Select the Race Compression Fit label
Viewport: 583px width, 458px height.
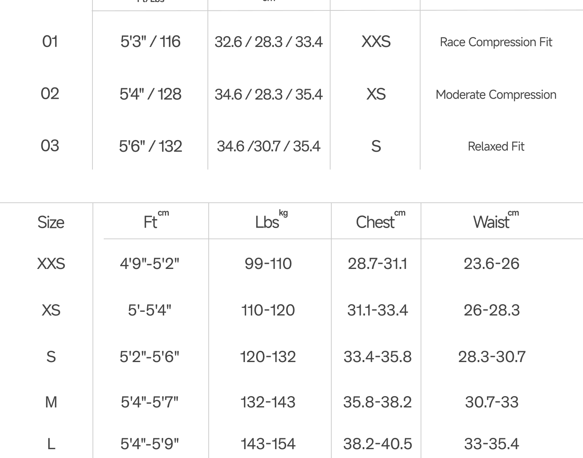(x=496, y=42)
